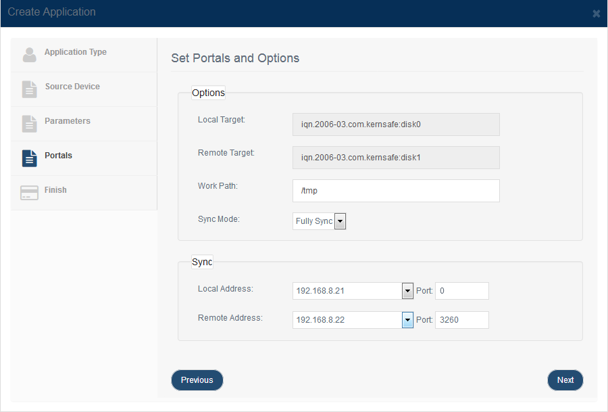Click the Local Address Port field

click(x=462, y=291)
